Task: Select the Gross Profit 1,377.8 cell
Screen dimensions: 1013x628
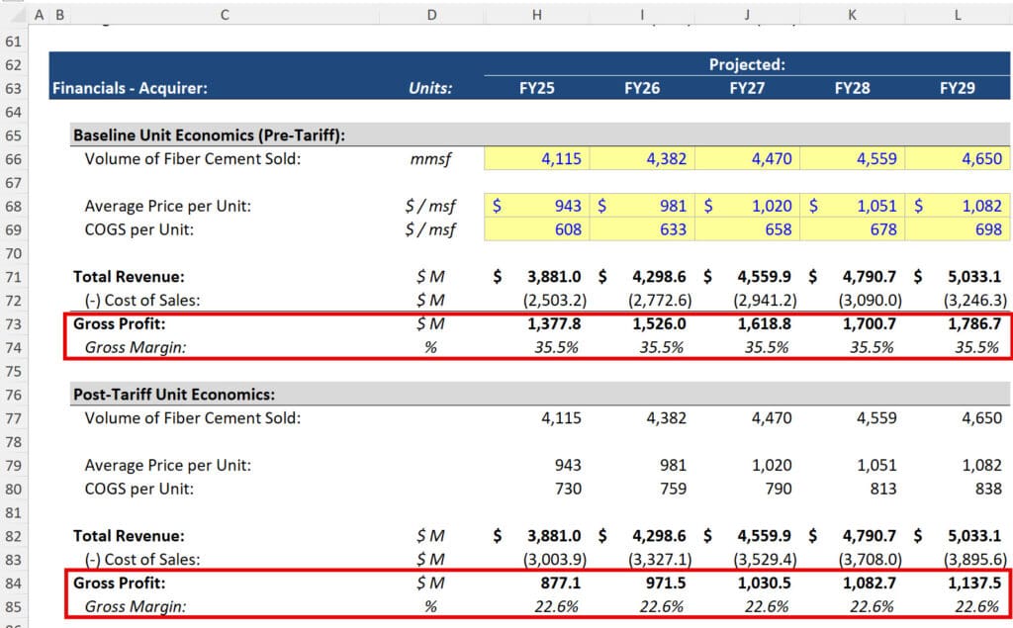Action: point(536,324)
